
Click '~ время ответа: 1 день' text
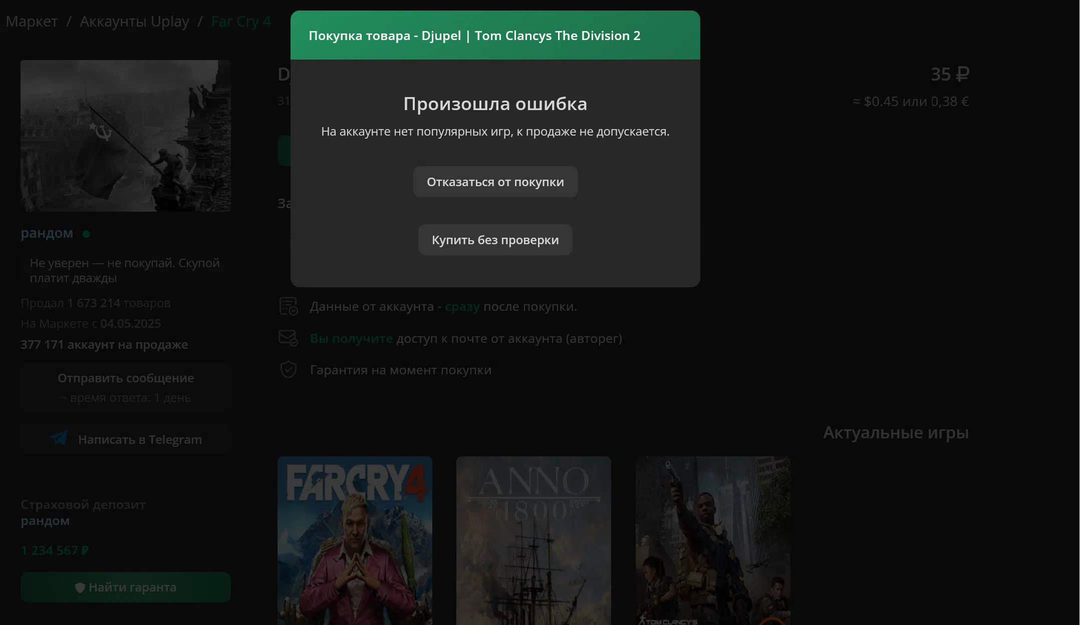[x=126, y=398]
